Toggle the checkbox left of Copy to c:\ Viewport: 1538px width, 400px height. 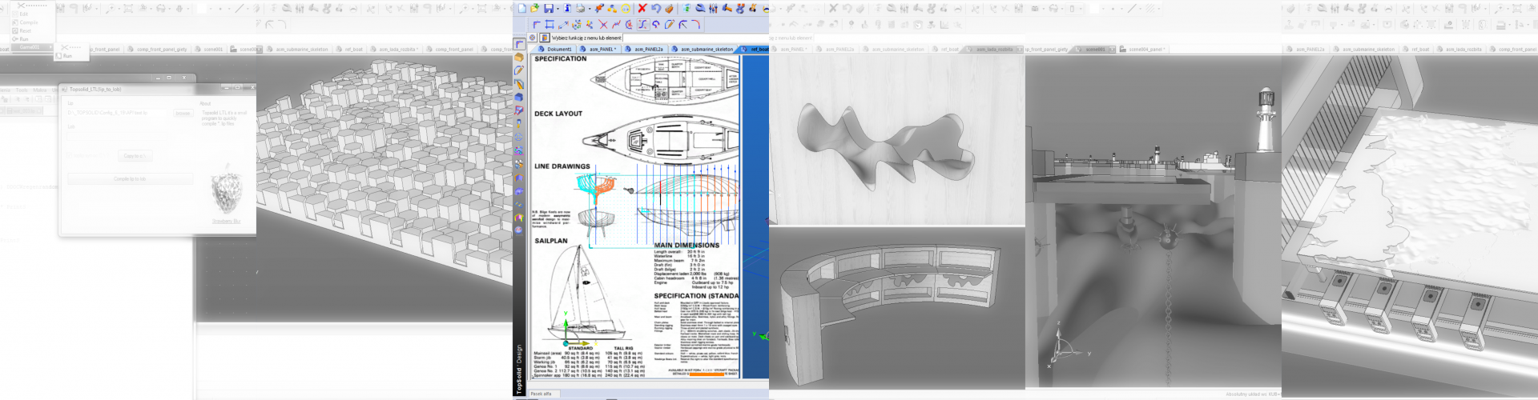(70, 156)
